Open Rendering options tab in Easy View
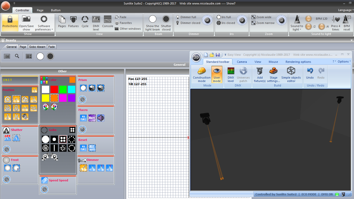The height and width of the screenshot is (199, 354). coord(298,62)
